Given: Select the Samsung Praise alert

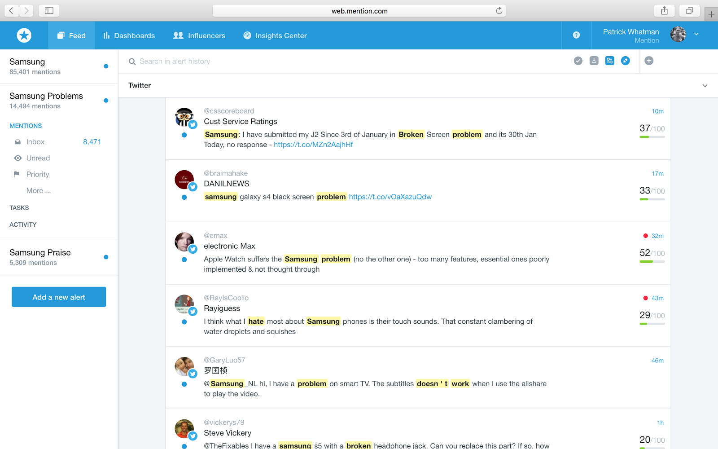Looking at the screenshot, I should point(59,257).
